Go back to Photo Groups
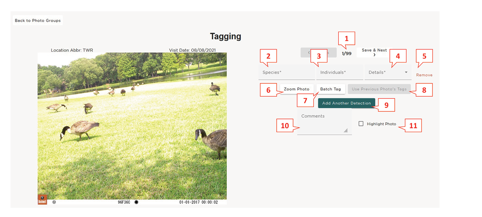The width and height of the screenshot is (482, 217). (x=38, y=20)
